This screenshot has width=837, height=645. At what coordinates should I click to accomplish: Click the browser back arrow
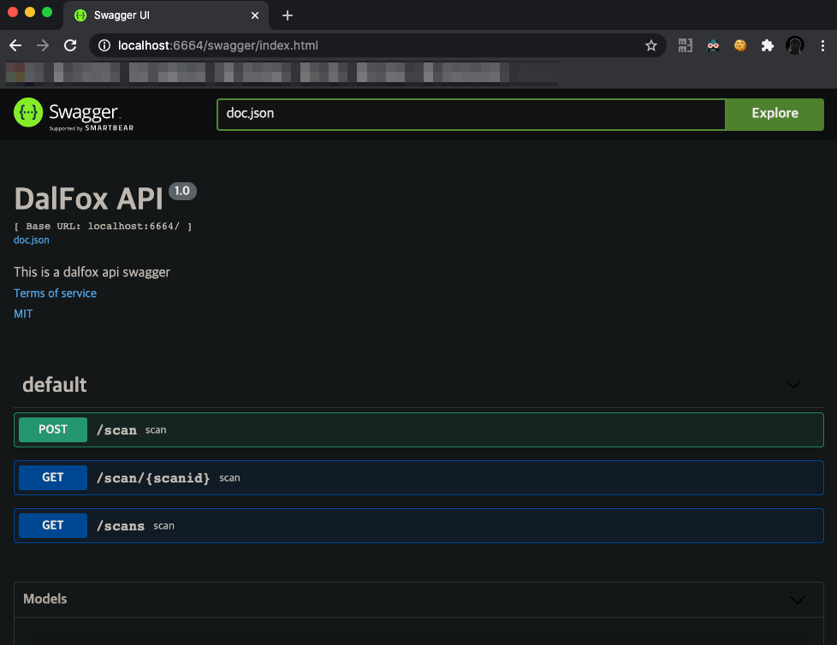pyautogui.click(x=15, y=45)
